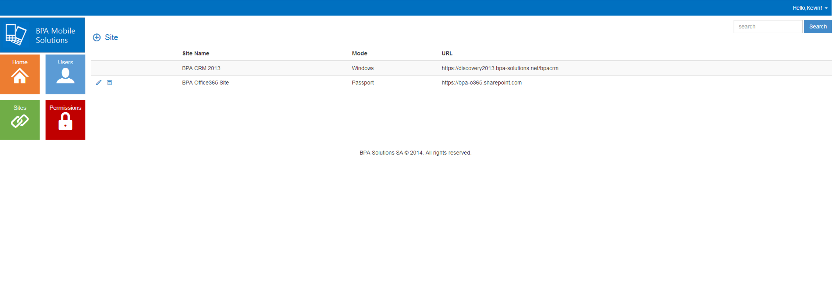Click the Search button
The image size is (832, 301).
[818, 26]
